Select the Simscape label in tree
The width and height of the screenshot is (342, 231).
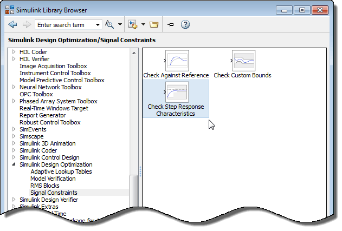31,136
